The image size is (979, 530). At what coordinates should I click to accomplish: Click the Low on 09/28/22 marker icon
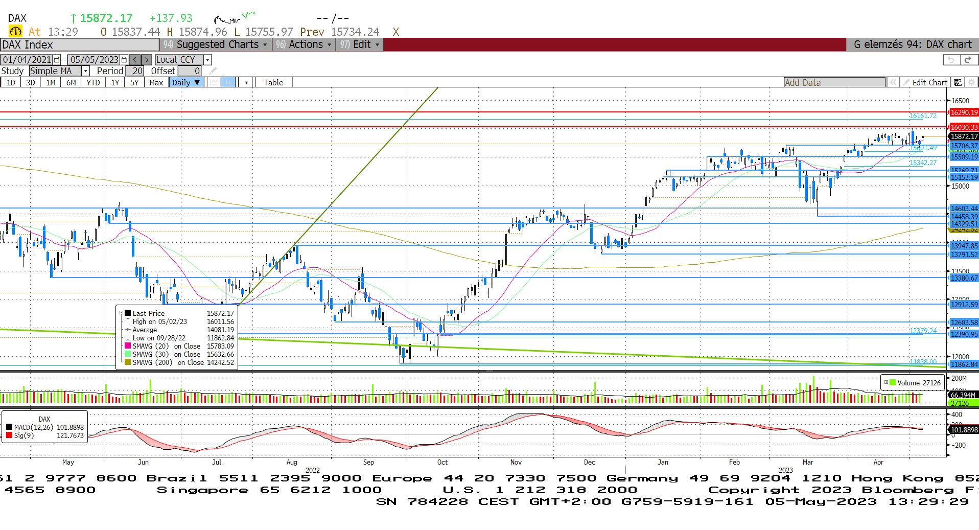(128, 338)
